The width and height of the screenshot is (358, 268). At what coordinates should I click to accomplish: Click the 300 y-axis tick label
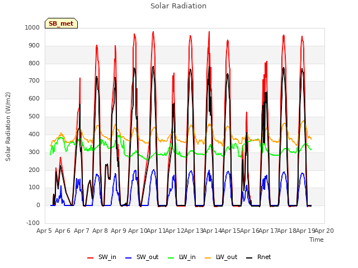[34, 152]
